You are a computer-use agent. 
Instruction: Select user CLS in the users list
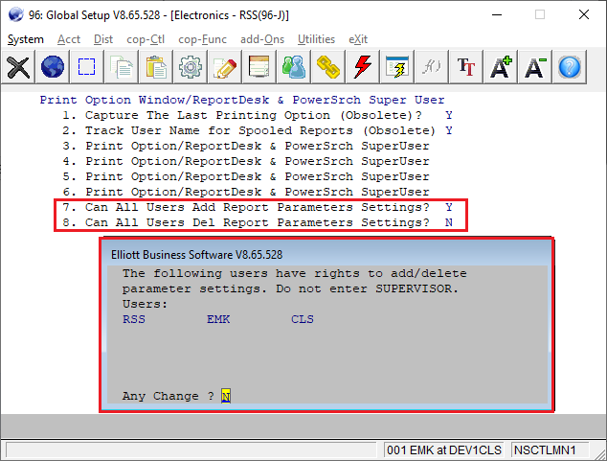[x=303, y=319]
